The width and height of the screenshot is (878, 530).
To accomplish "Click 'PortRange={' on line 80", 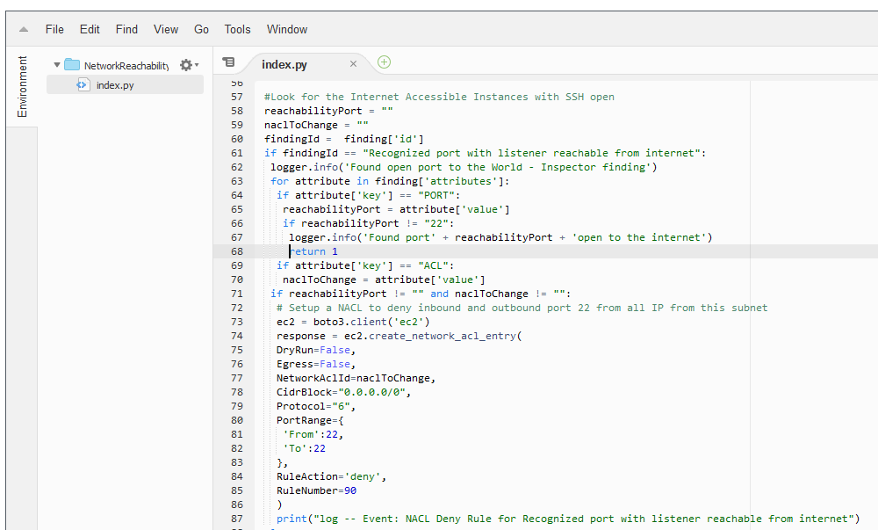I will tap(310, 420).
